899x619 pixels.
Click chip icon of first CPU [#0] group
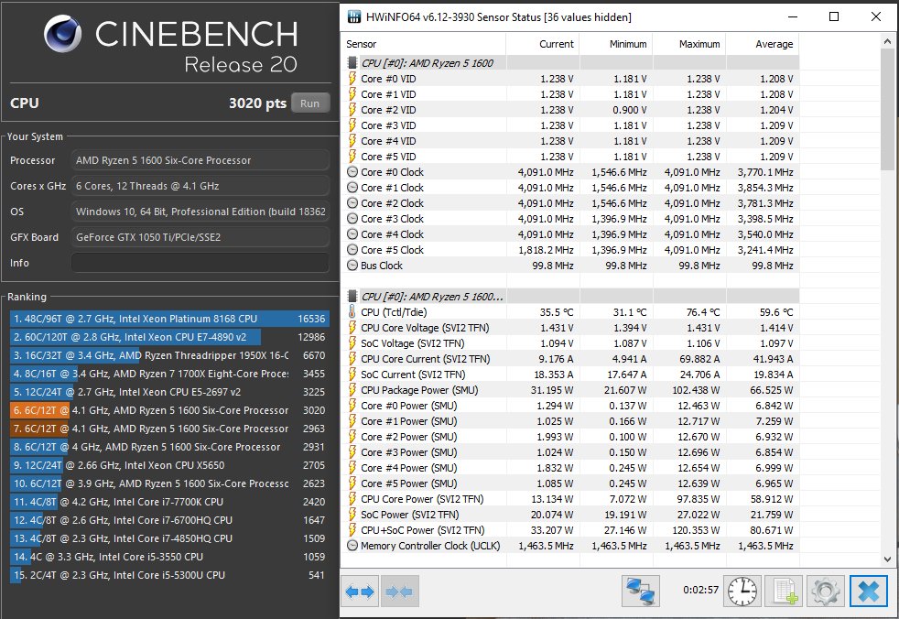pos(352,62)
